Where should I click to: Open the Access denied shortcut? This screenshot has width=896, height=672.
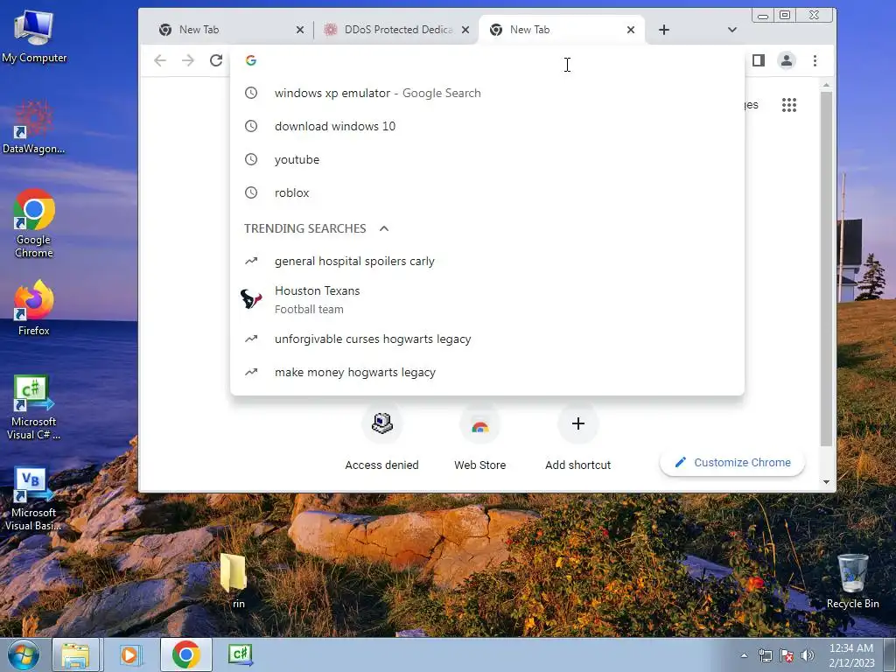(381, 437)
